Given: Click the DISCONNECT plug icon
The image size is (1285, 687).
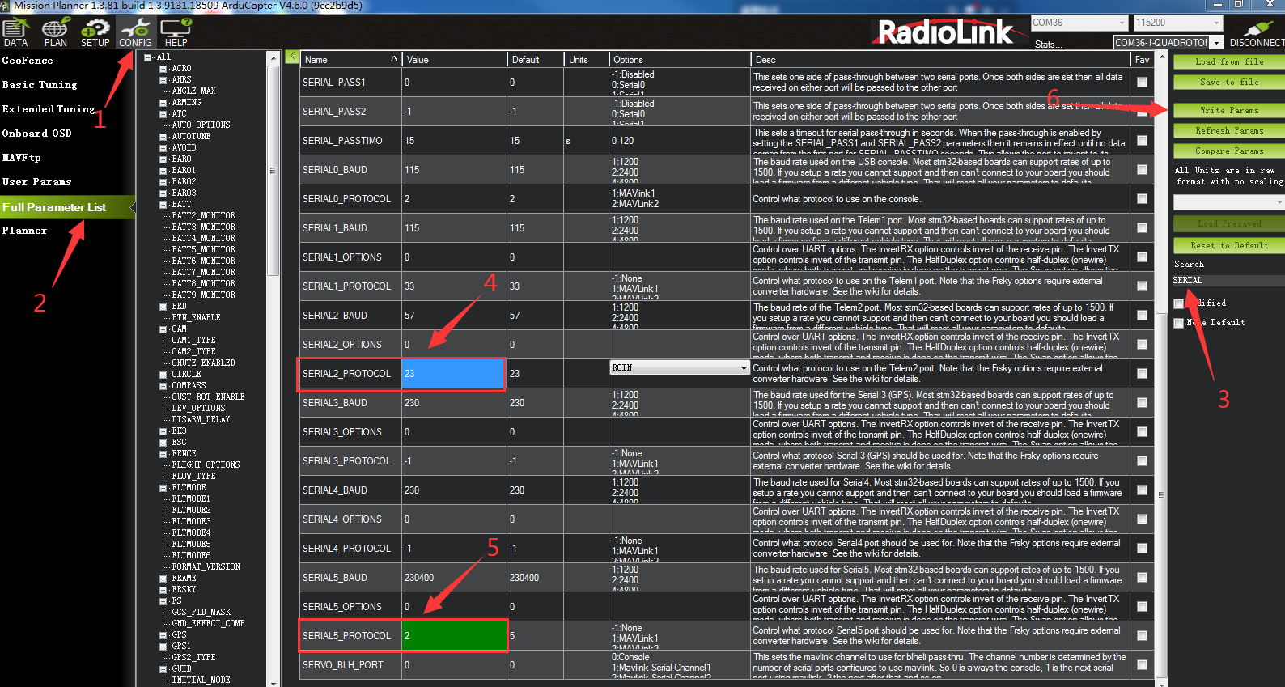Looking at the screenshot, I should (1255, 32).
